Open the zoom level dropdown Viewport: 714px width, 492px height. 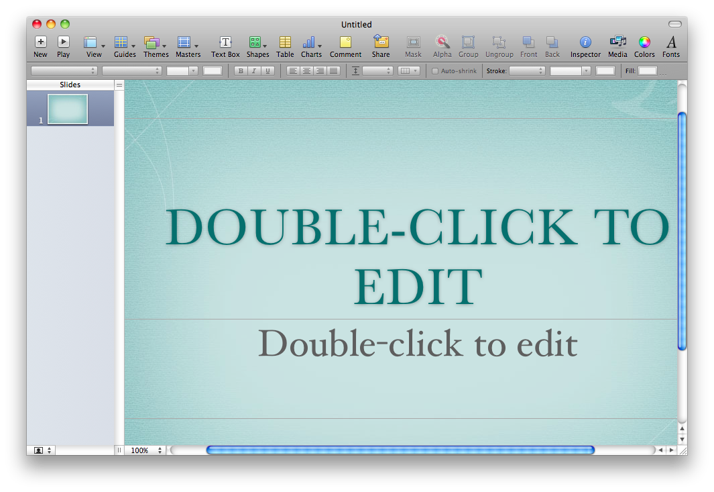click(145, 450)
